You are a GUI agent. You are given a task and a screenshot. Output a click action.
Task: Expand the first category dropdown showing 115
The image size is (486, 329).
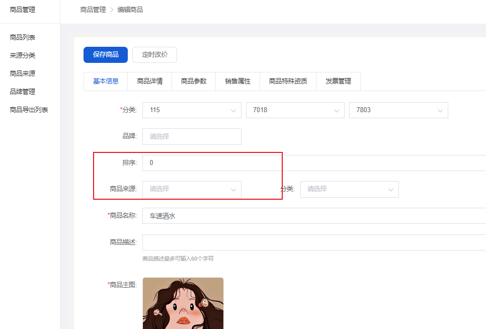[192, 110]
